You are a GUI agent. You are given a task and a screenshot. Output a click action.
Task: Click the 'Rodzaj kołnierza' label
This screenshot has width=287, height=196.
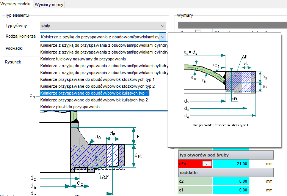click(x=20, y=36)
